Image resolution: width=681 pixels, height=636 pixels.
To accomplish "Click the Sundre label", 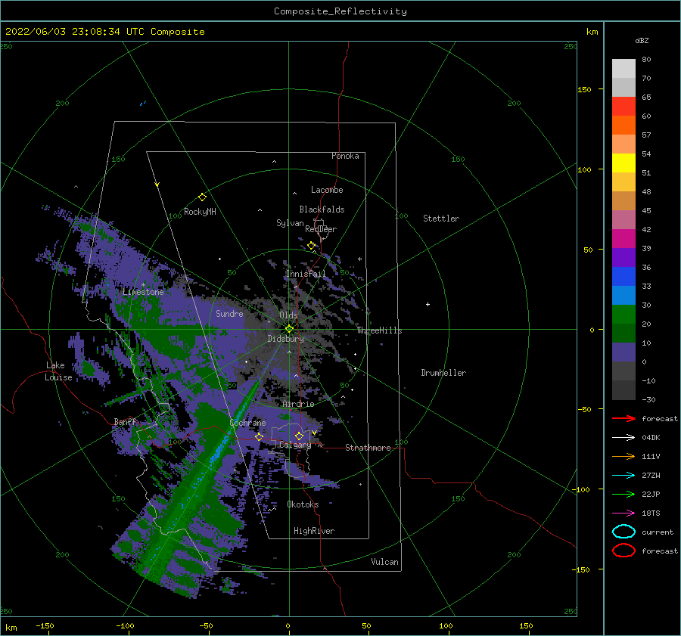I will coord(229,314).
